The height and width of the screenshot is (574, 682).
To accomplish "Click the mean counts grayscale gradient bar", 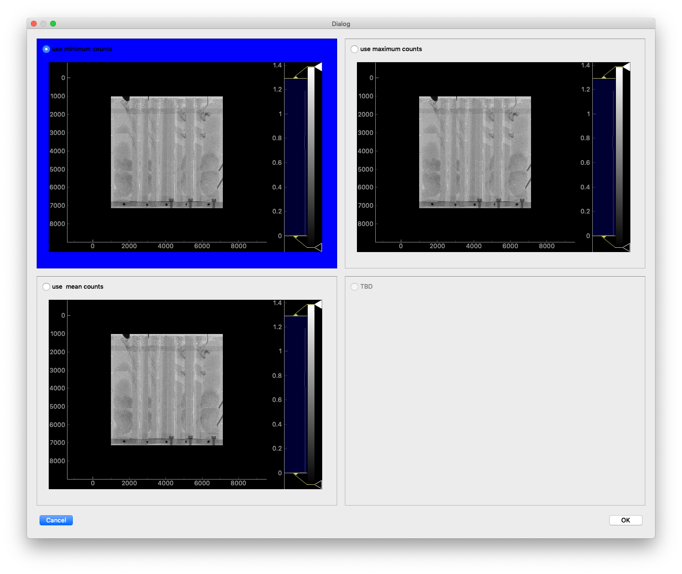I will tap(311, 394).
